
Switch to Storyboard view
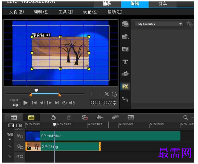(14, 118)
